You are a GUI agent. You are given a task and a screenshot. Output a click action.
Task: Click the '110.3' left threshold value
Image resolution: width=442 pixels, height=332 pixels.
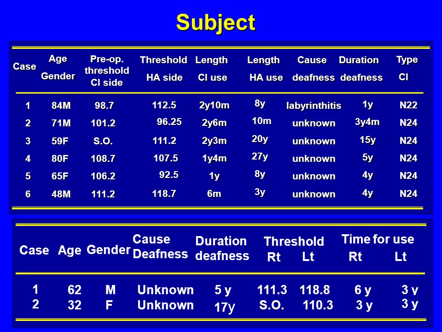pyautogui.click(x=318, y=305)
